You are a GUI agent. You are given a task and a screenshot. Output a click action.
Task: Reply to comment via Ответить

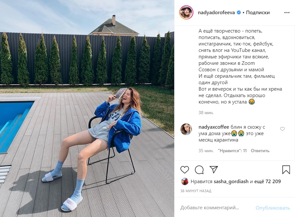tap(260, 151)
